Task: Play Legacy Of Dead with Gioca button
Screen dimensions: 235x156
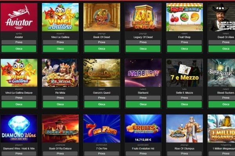Action: pyautogui.click(x=143, y=49)
